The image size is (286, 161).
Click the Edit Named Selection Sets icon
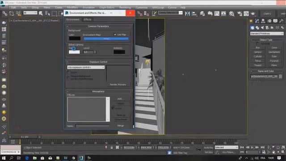click(x=154, y=13)
